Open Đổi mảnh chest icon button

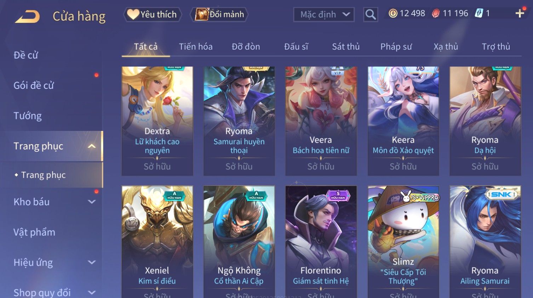[x=219, y=15]
